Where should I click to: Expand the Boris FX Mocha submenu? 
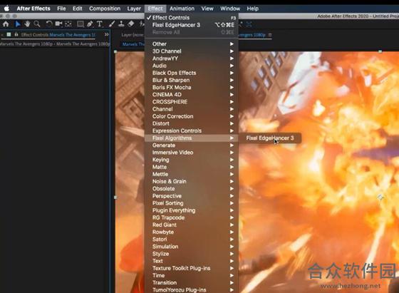coord(192,87)
